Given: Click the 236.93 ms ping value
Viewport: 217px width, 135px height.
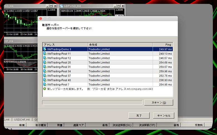Looking at the screenshot, I should click(165, 80).
